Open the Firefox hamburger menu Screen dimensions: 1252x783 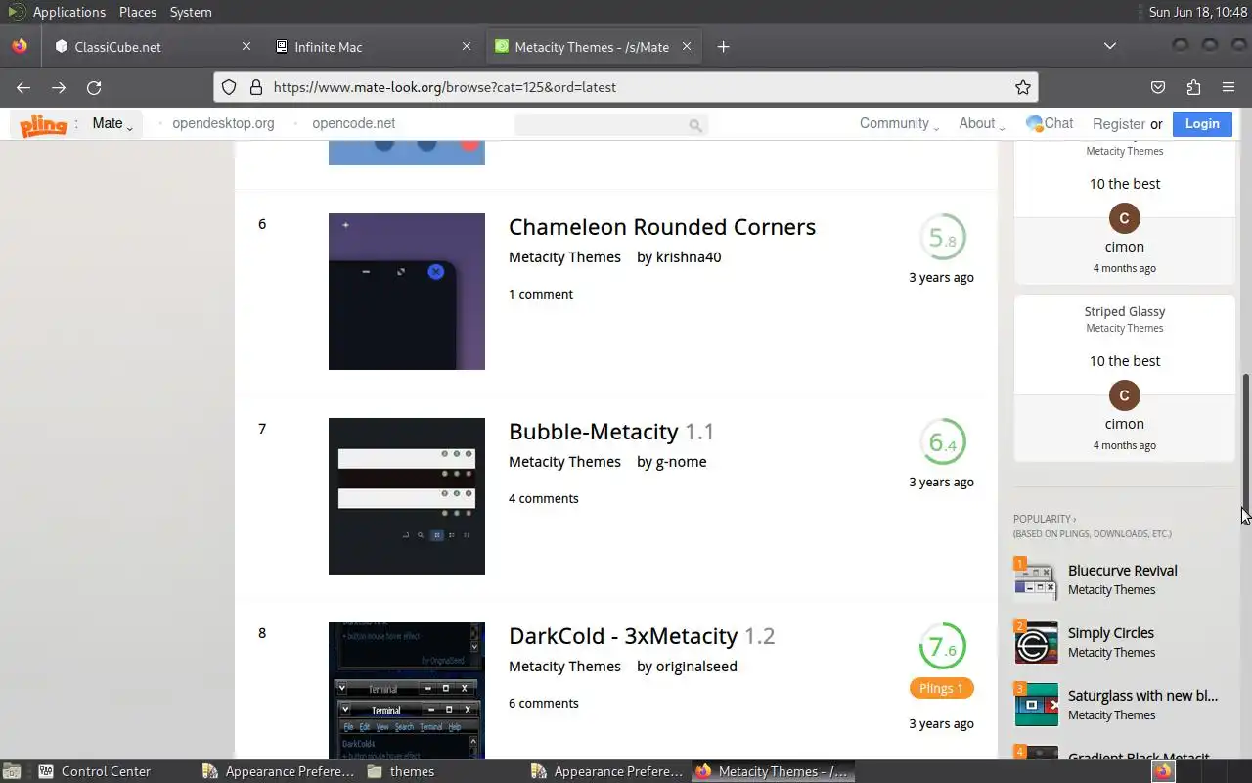(1229, 87)
